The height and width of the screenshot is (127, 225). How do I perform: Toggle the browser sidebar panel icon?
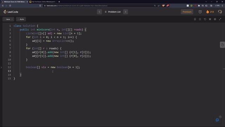pos(206,6)
